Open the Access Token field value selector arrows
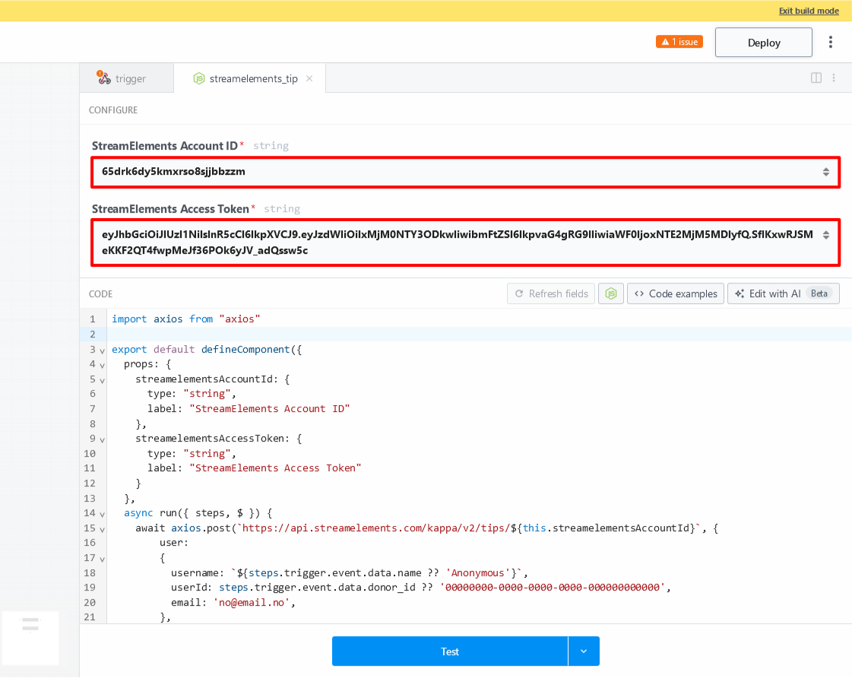This screenshot has height=678, width=852. 826,235
